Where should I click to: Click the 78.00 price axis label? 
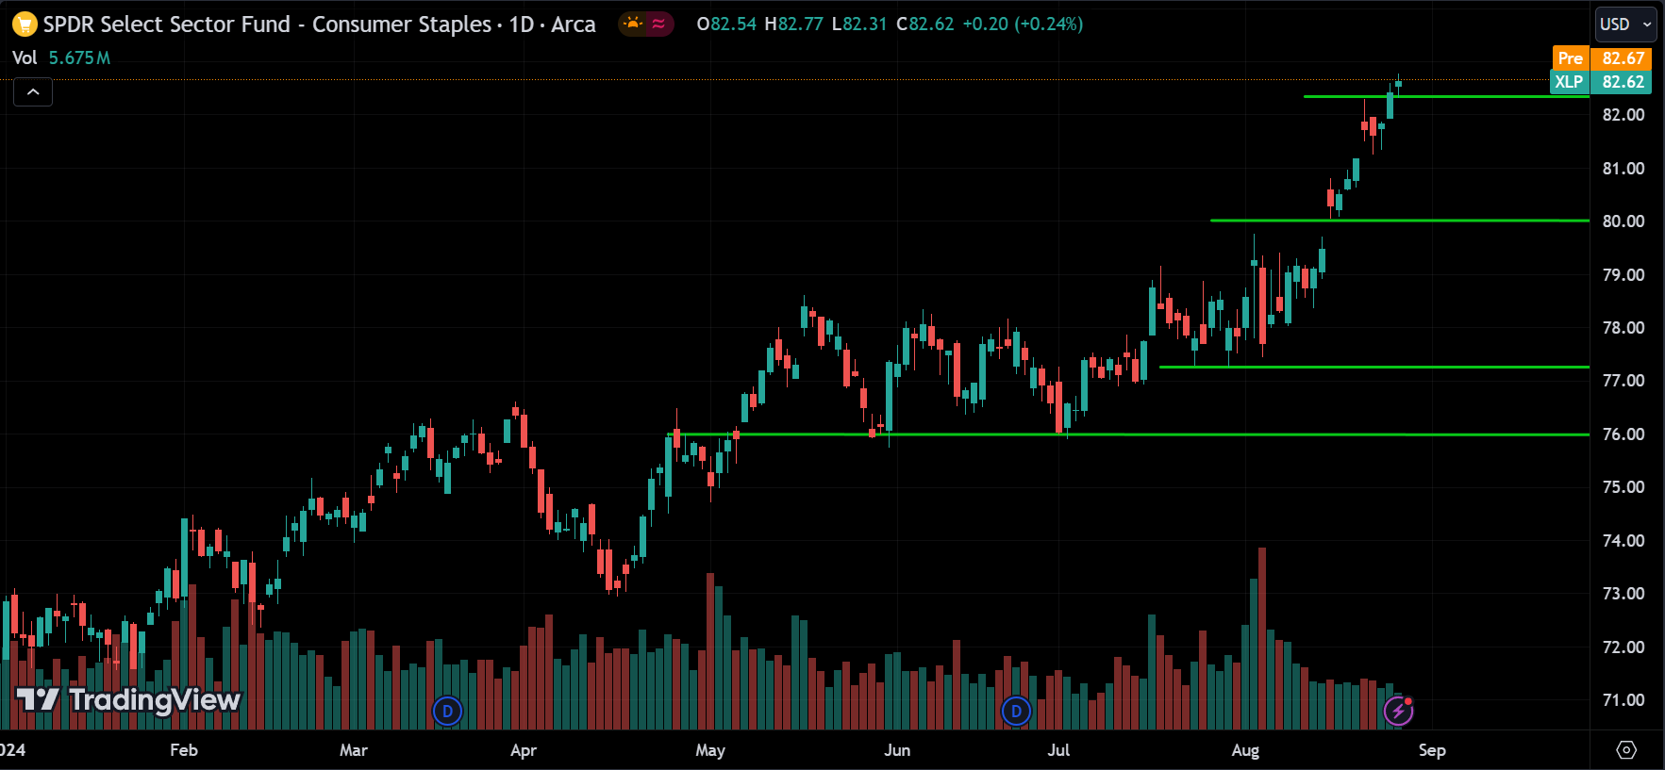point(1623,328)
